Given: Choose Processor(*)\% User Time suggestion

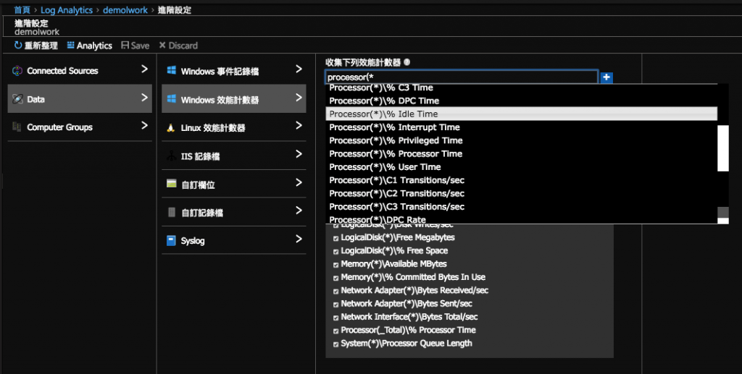Looking at the screenshot, I should click(522, 166).
